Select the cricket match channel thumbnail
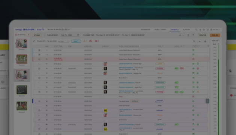The width and height of the screenshot is (236, 135). (22, 59)
